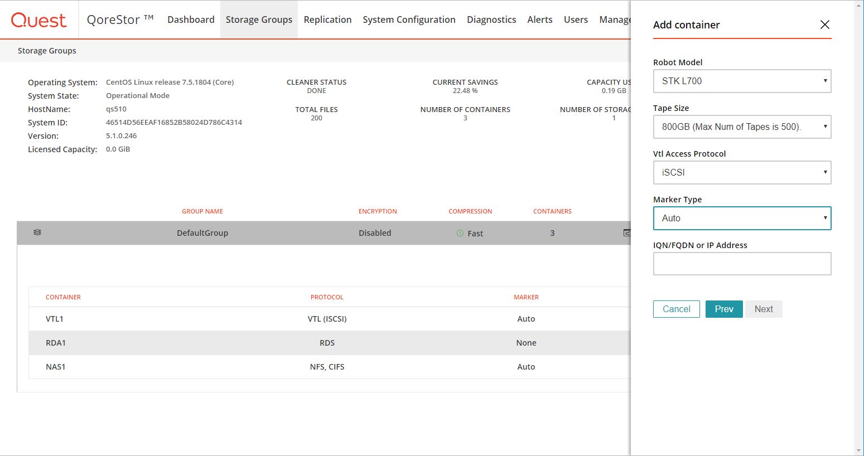Image resolution: width=864 pixels, height=456 pixels.
Task: Click the Add container panel title
Action: pyautogui.click(x=686, y=25)
